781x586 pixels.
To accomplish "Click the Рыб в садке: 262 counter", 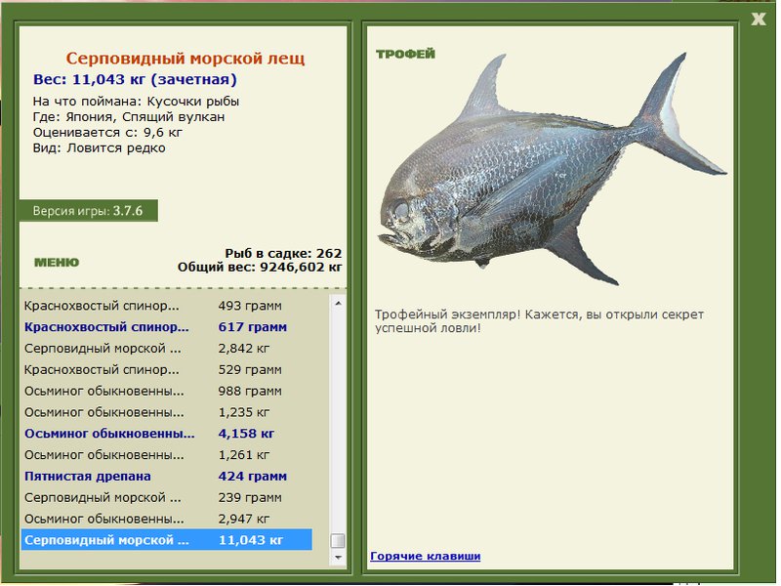I will (x=283, y=253).
